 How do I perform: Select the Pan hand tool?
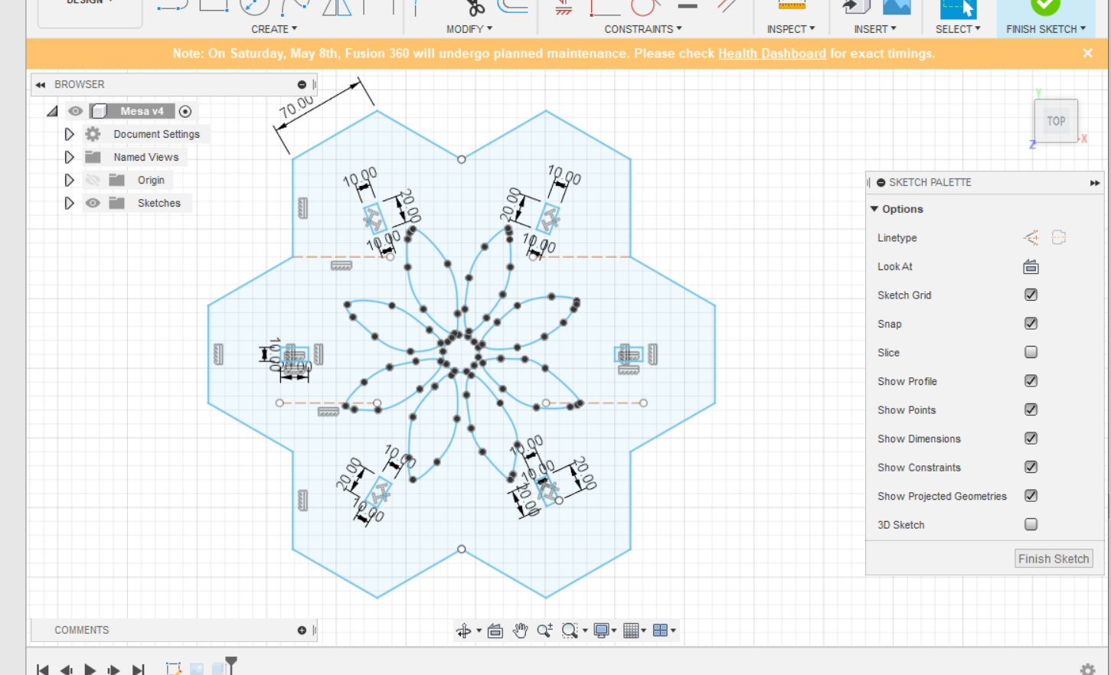click(520, 631)
